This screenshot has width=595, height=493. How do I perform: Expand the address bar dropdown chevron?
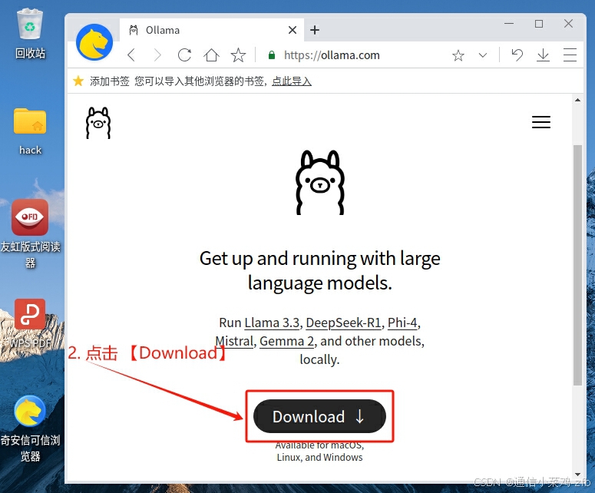[483, 55]
